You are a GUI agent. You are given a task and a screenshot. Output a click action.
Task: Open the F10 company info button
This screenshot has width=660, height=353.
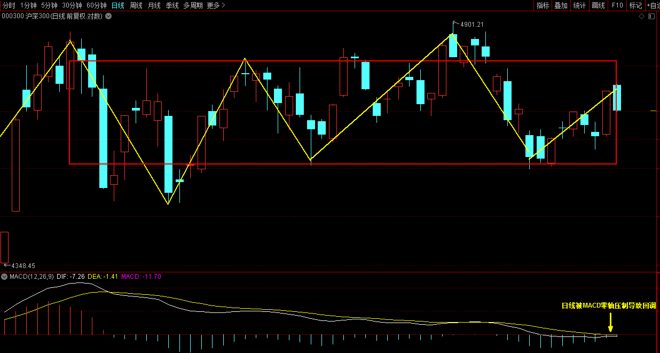click(617, 5)
